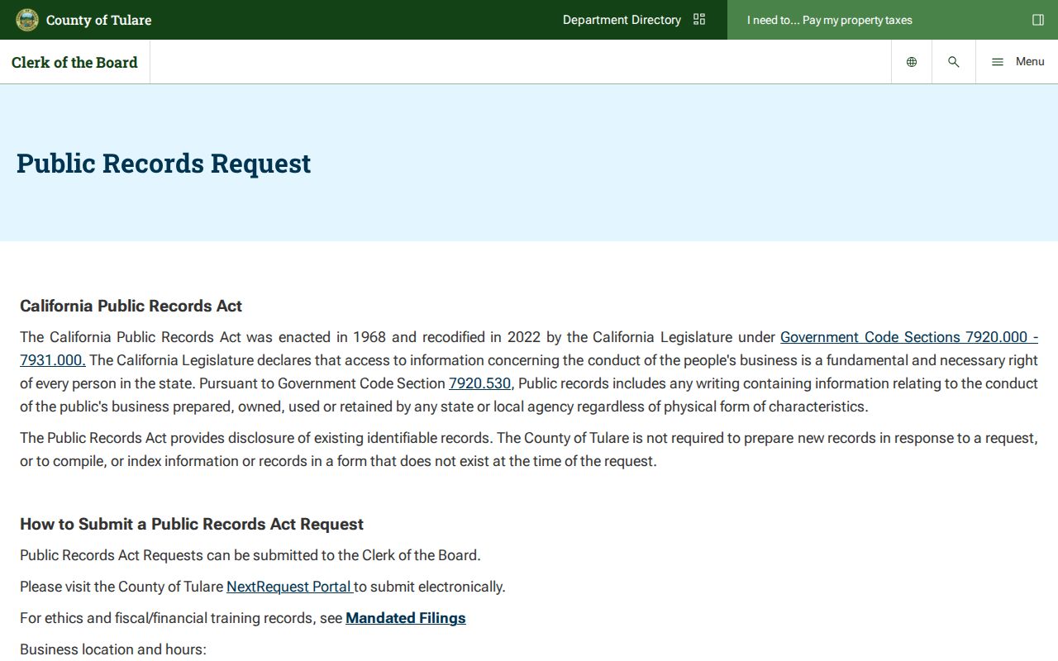Screen dimensions: 1058x661
Task: Open the Department Directory grid icon
Action: click(x=699, y=20)
